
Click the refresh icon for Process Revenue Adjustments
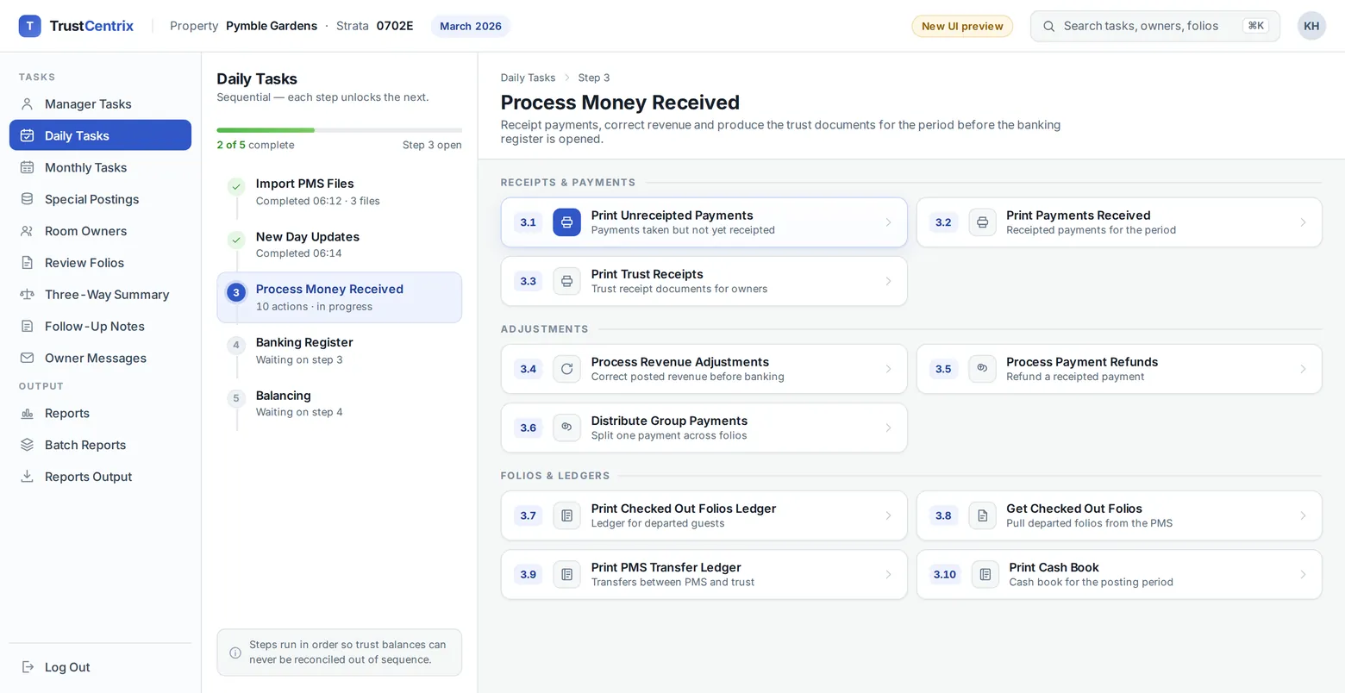[566, 369]
